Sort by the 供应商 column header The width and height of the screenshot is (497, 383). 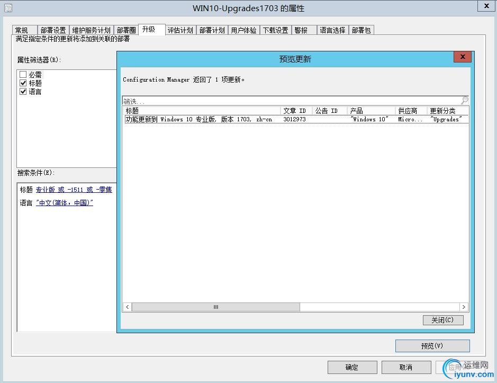(411, 111)
